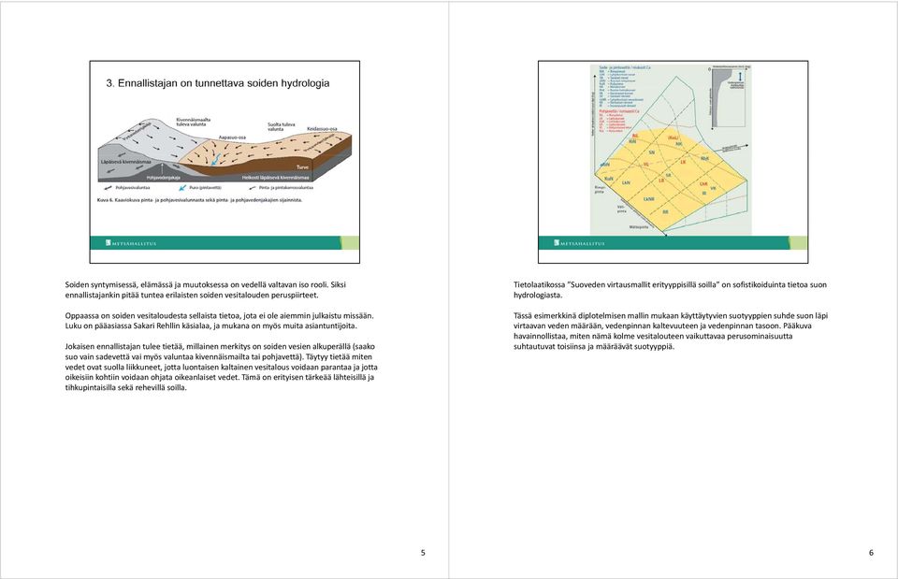Viewport: 898px width, 579px height.
Task: Click the Metsähallitus logo on right slide
Action: [580, 243]
